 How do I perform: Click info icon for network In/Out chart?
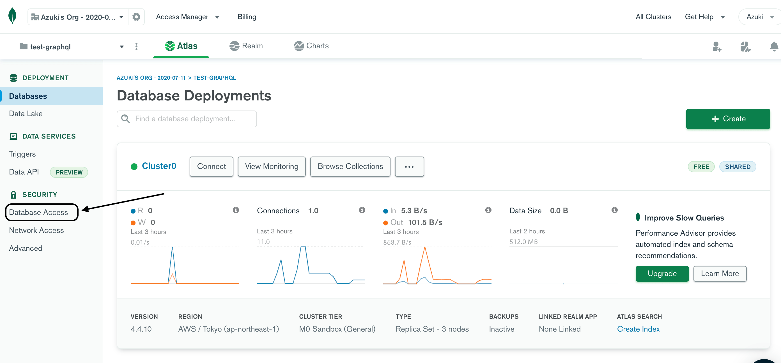coord(488,210)
